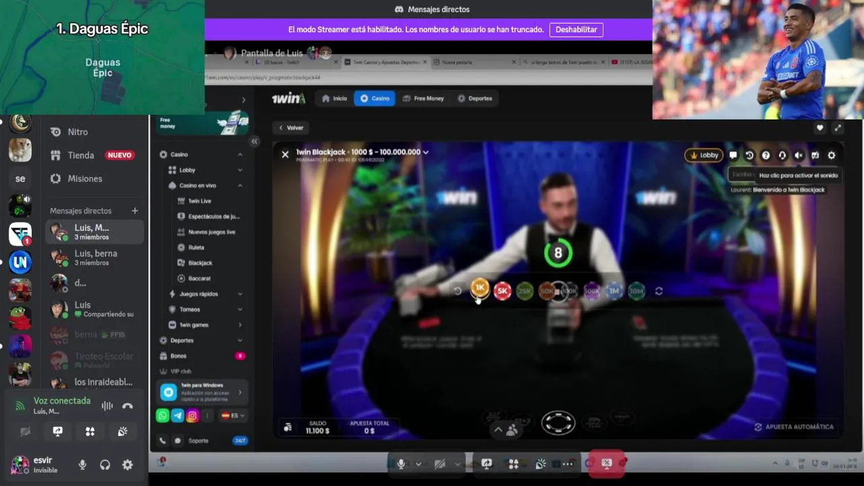Toggle camera in Discord voice panel
864x486 pixels.
tap(25, 431)
